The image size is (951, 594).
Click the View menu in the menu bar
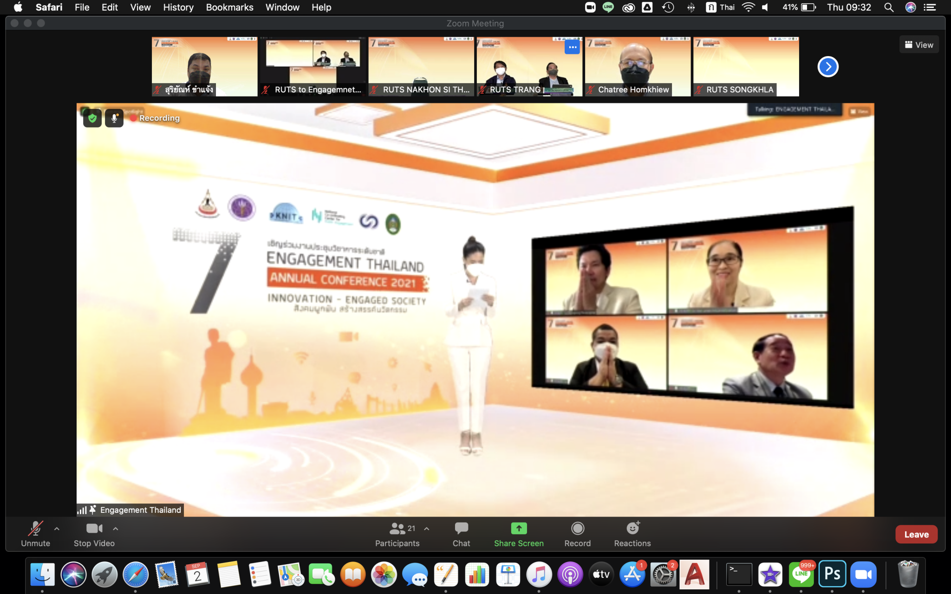[x=140, y=7]
